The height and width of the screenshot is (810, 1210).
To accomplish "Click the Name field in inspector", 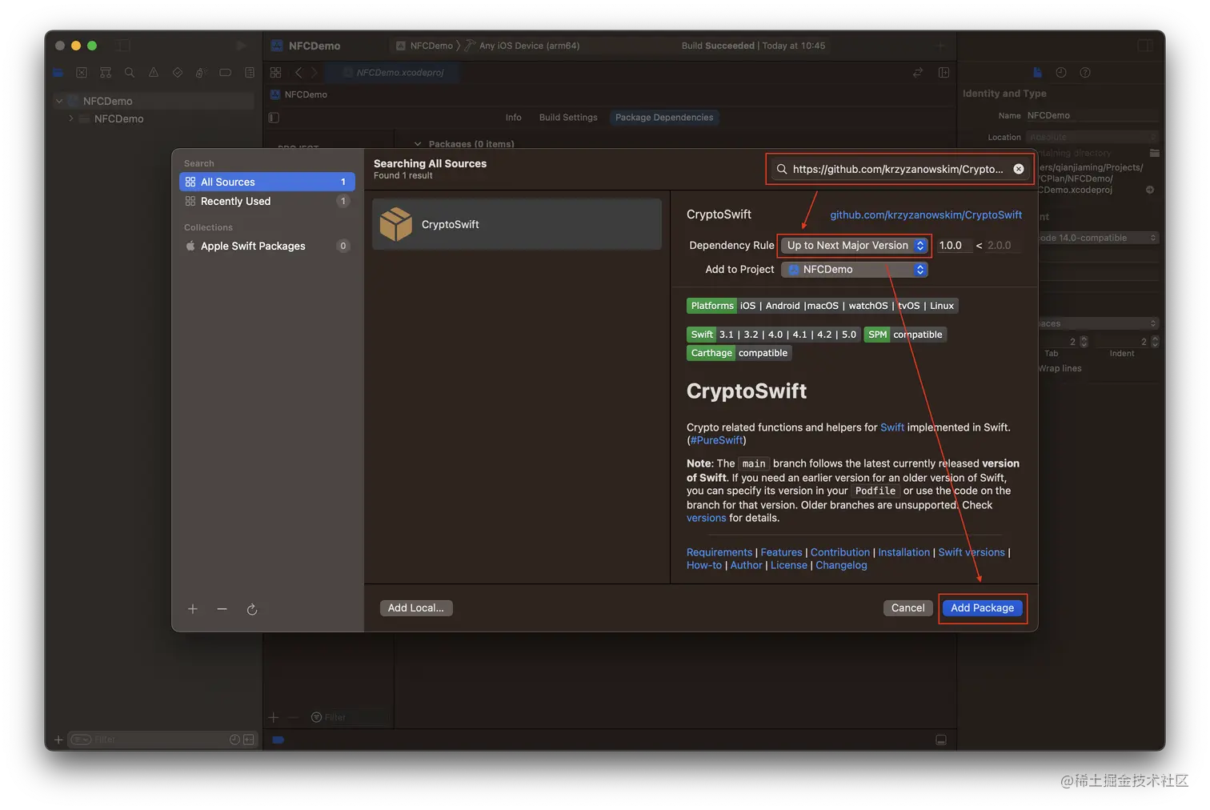I will point(1092,115).
